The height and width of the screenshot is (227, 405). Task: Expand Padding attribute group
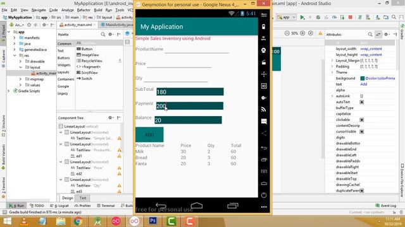coord(332,66)
